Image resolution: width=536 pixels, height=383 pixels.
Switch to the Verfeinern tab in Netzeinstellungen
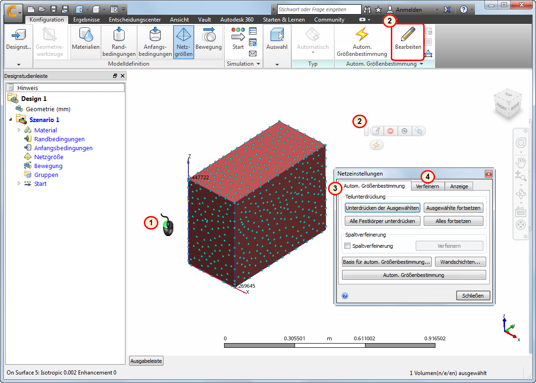pos(427,186)
